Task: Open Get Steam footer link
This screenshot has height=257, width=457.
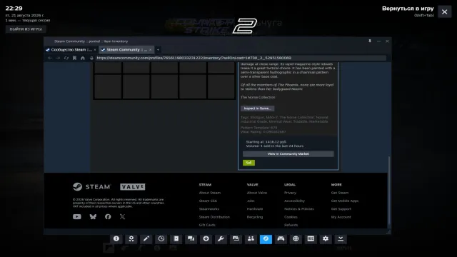Action: click(340, 193)
